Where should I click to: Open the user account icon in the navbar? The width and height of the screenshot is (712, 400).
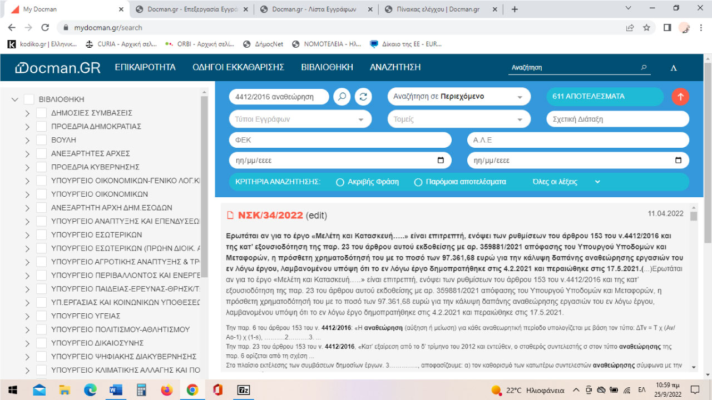674,67
